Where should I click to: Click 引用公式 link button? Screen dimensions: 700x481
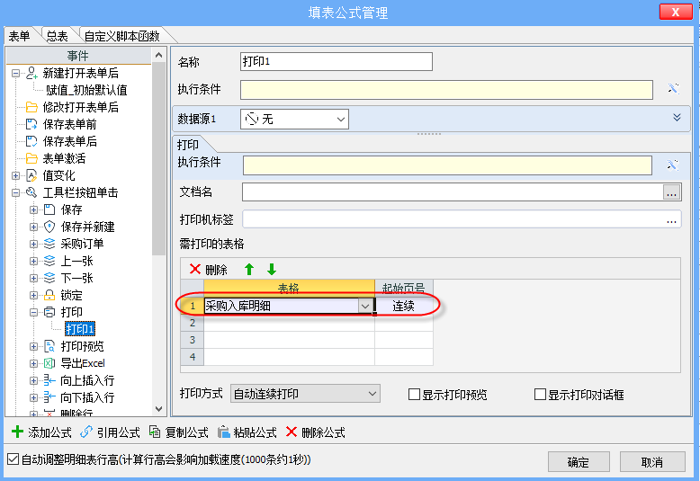110,432
